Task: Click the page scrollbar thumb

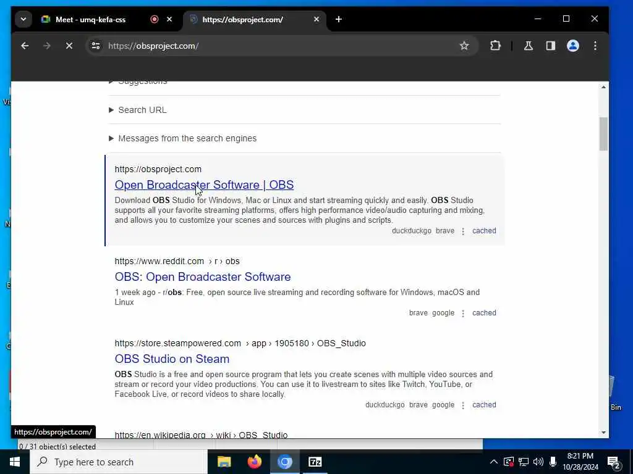Action: pyautogui.click(x=603, y=134)
